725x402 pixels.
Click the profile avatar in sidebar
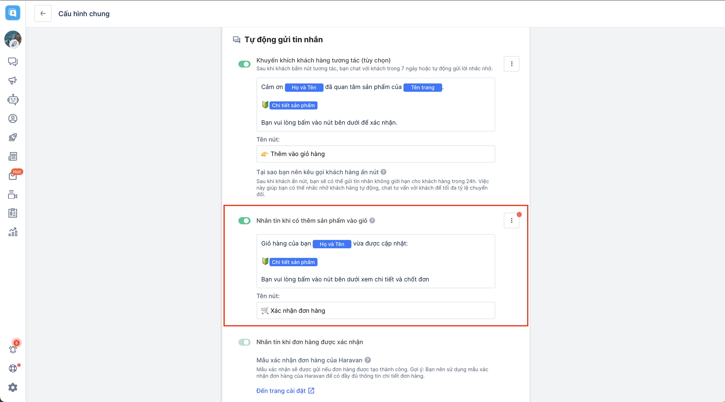(13, 39)
